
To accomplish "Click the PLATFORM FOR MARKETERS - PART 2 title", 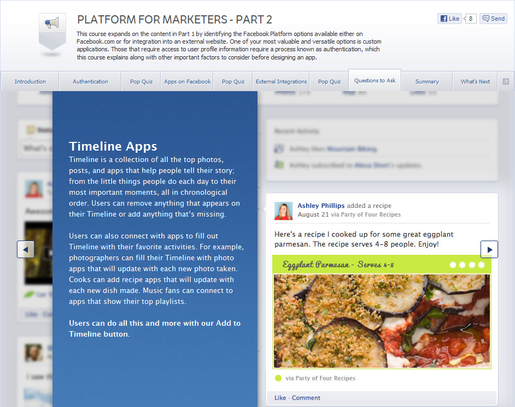I will tap(174, 20).
